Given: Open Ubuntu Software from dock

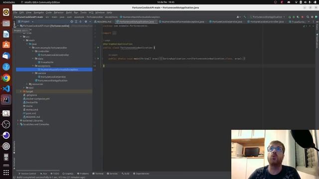Looking at the screenshot, I should point(6,45).
